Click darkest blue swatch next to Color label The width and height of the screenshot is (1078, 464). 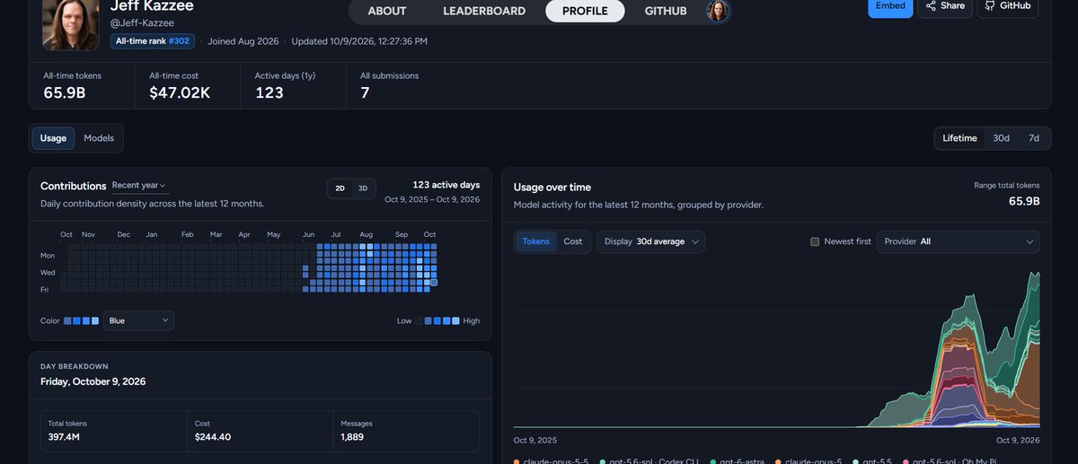pyautogui.click(x=68, y=320)
